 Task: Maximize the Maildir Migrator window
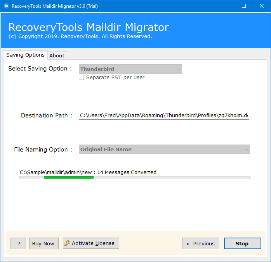pos(244,6)
